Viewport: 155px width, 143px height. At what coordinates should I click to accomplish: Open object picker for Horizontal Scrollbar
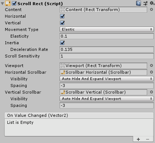tap(151, 72)
